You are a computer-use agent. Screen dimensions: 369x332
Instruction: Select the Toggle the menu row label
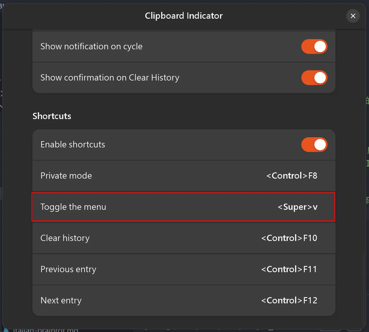point(73,207)
